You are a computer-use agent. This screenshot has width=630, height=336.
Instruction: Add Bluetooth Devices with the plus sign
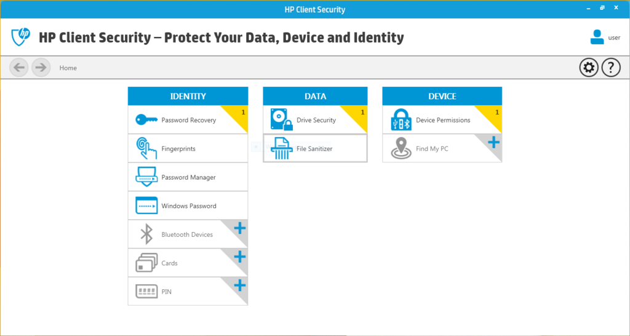240,229
